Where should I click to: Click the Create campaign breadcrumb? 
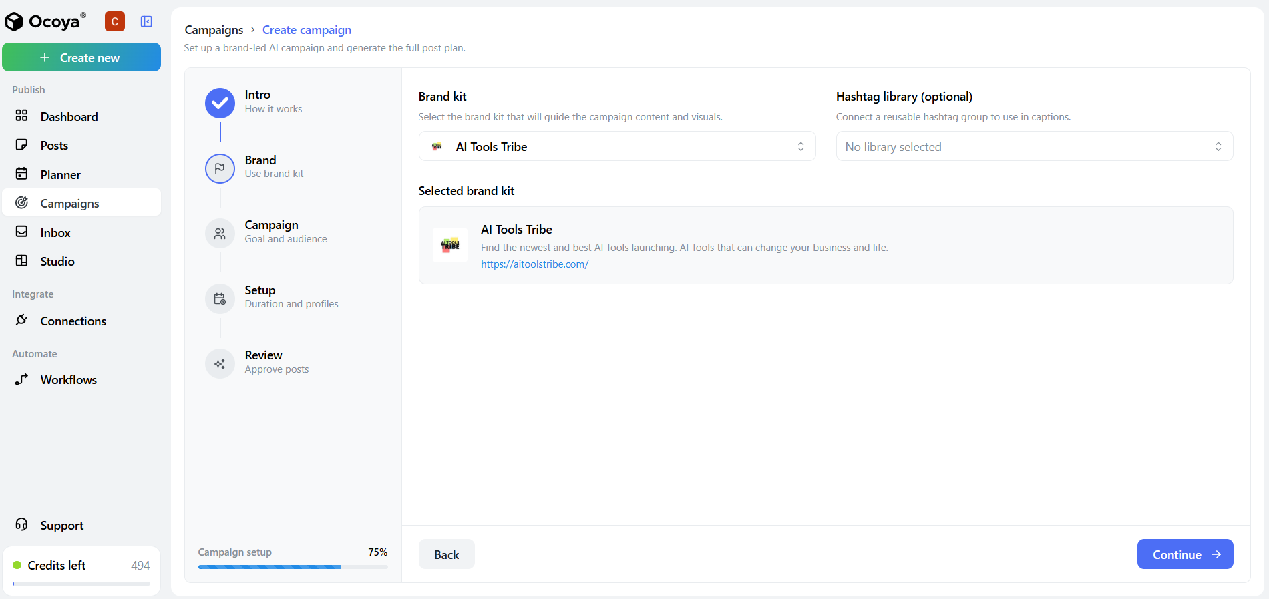307,30
